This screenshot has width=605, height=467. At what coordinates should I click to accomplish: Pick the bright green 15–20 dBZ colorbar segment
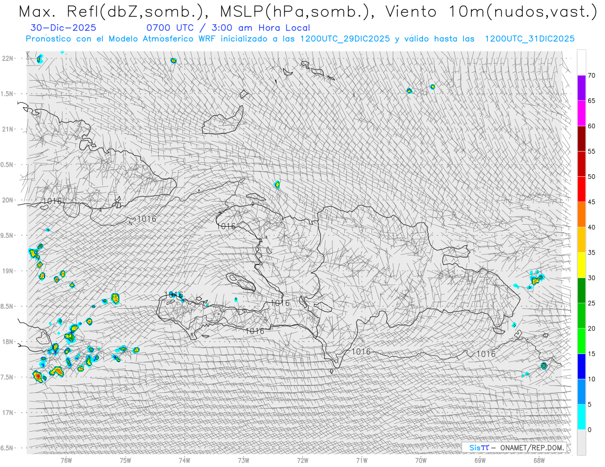581,341
